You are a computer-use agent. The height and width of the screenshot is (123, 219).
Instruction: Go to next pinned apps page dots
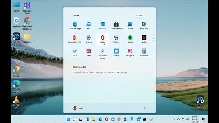pos(153,40)
